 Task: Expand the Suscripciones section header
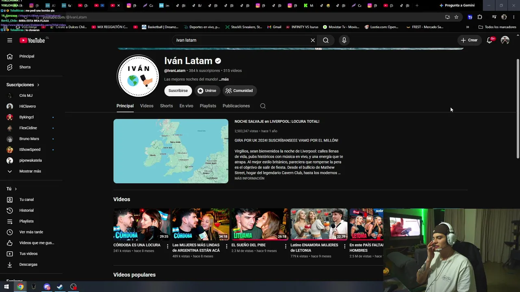(23, 85)
